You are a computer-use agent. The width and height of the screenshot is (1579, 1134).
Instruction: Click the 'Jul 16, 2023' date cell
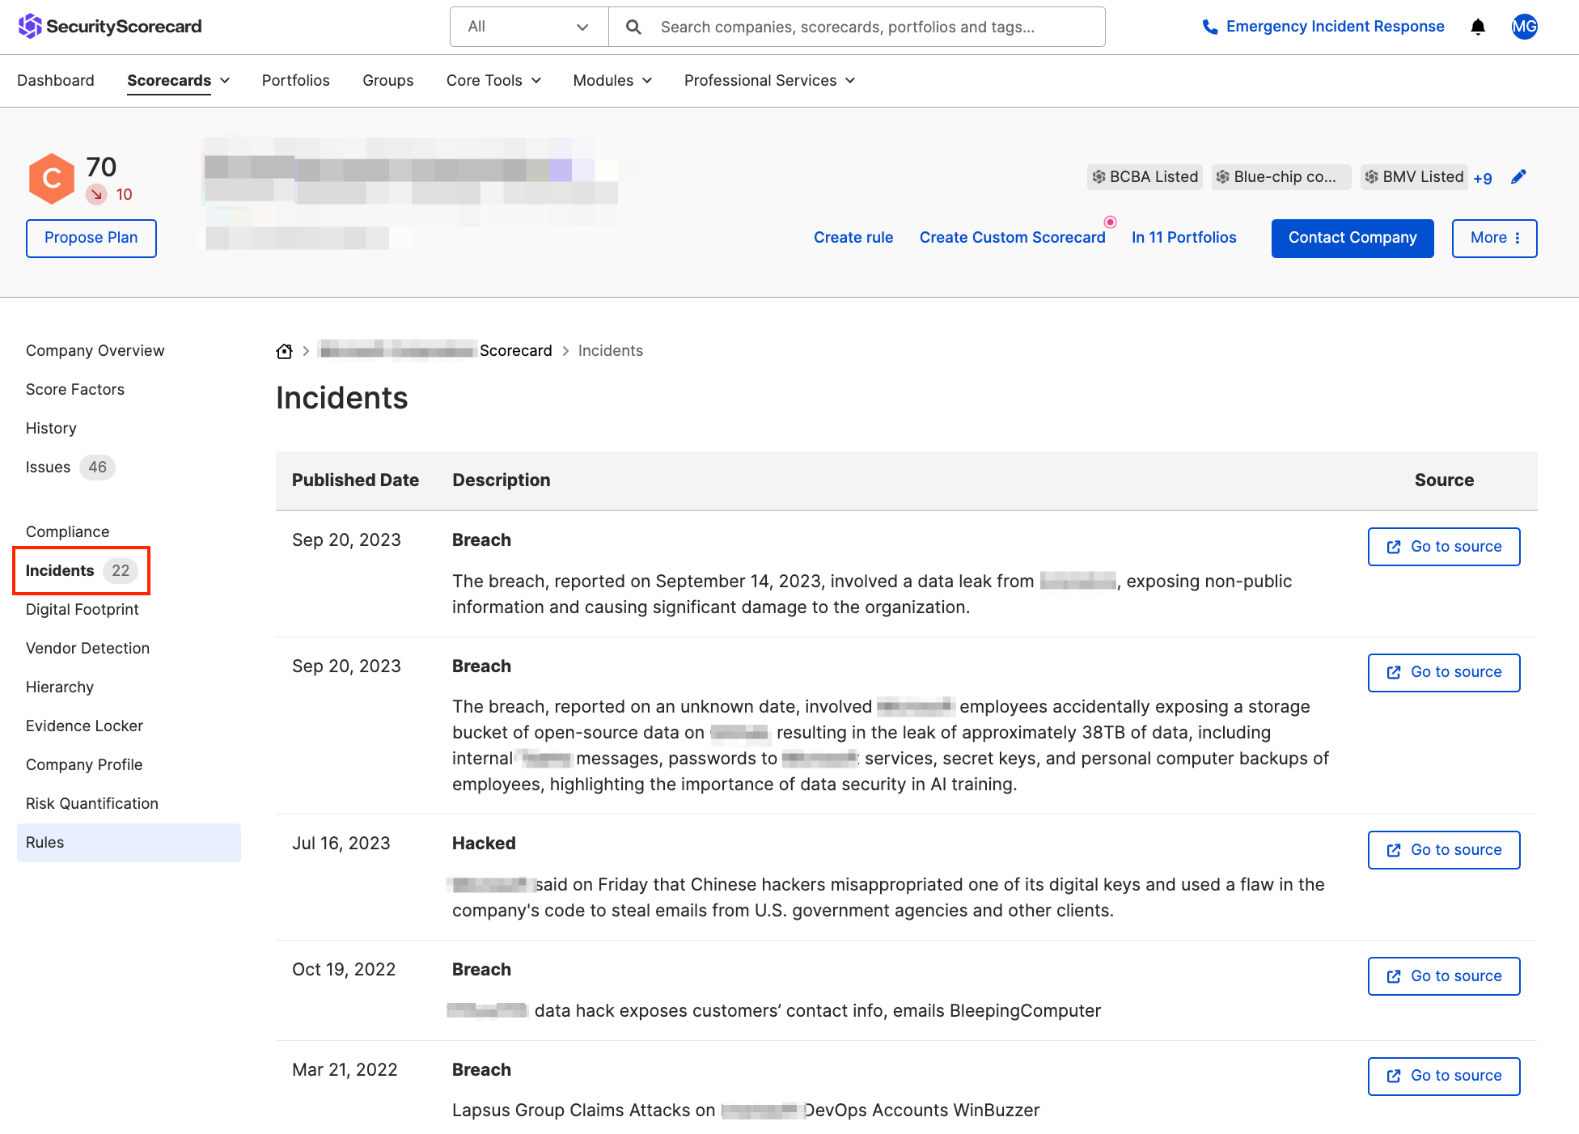(341, 844)
